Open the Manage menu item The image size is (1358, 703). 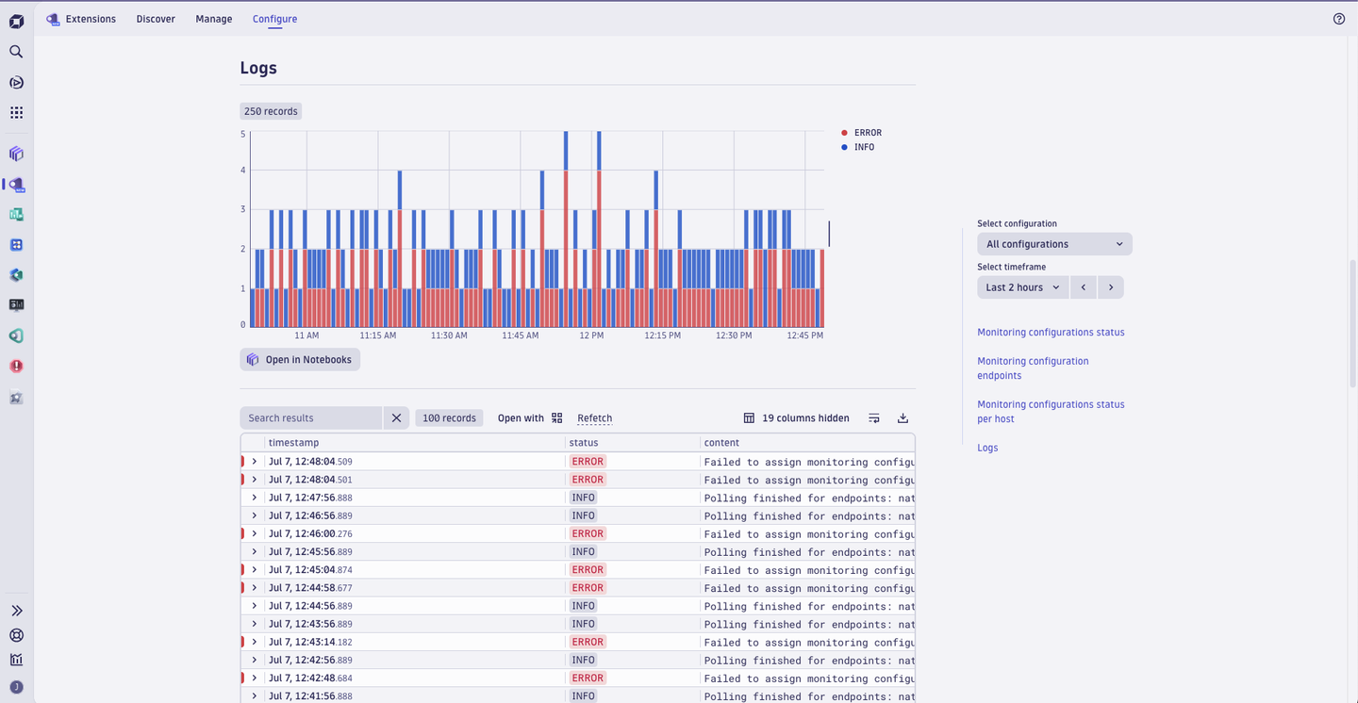click(x=213, y=18)
